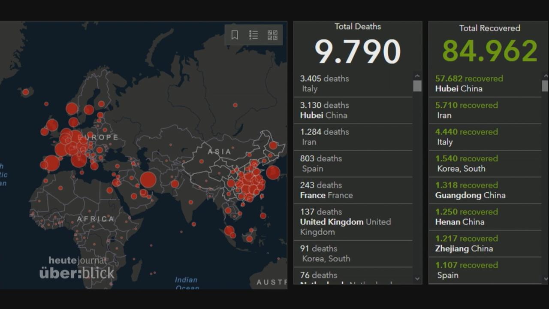This screenshot has height=309, width=549.
Task: Show the map legend list icon
Action: [253, 35]
